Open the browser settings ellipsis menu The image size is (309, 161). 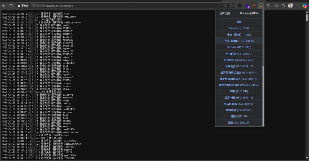point(297,6)
